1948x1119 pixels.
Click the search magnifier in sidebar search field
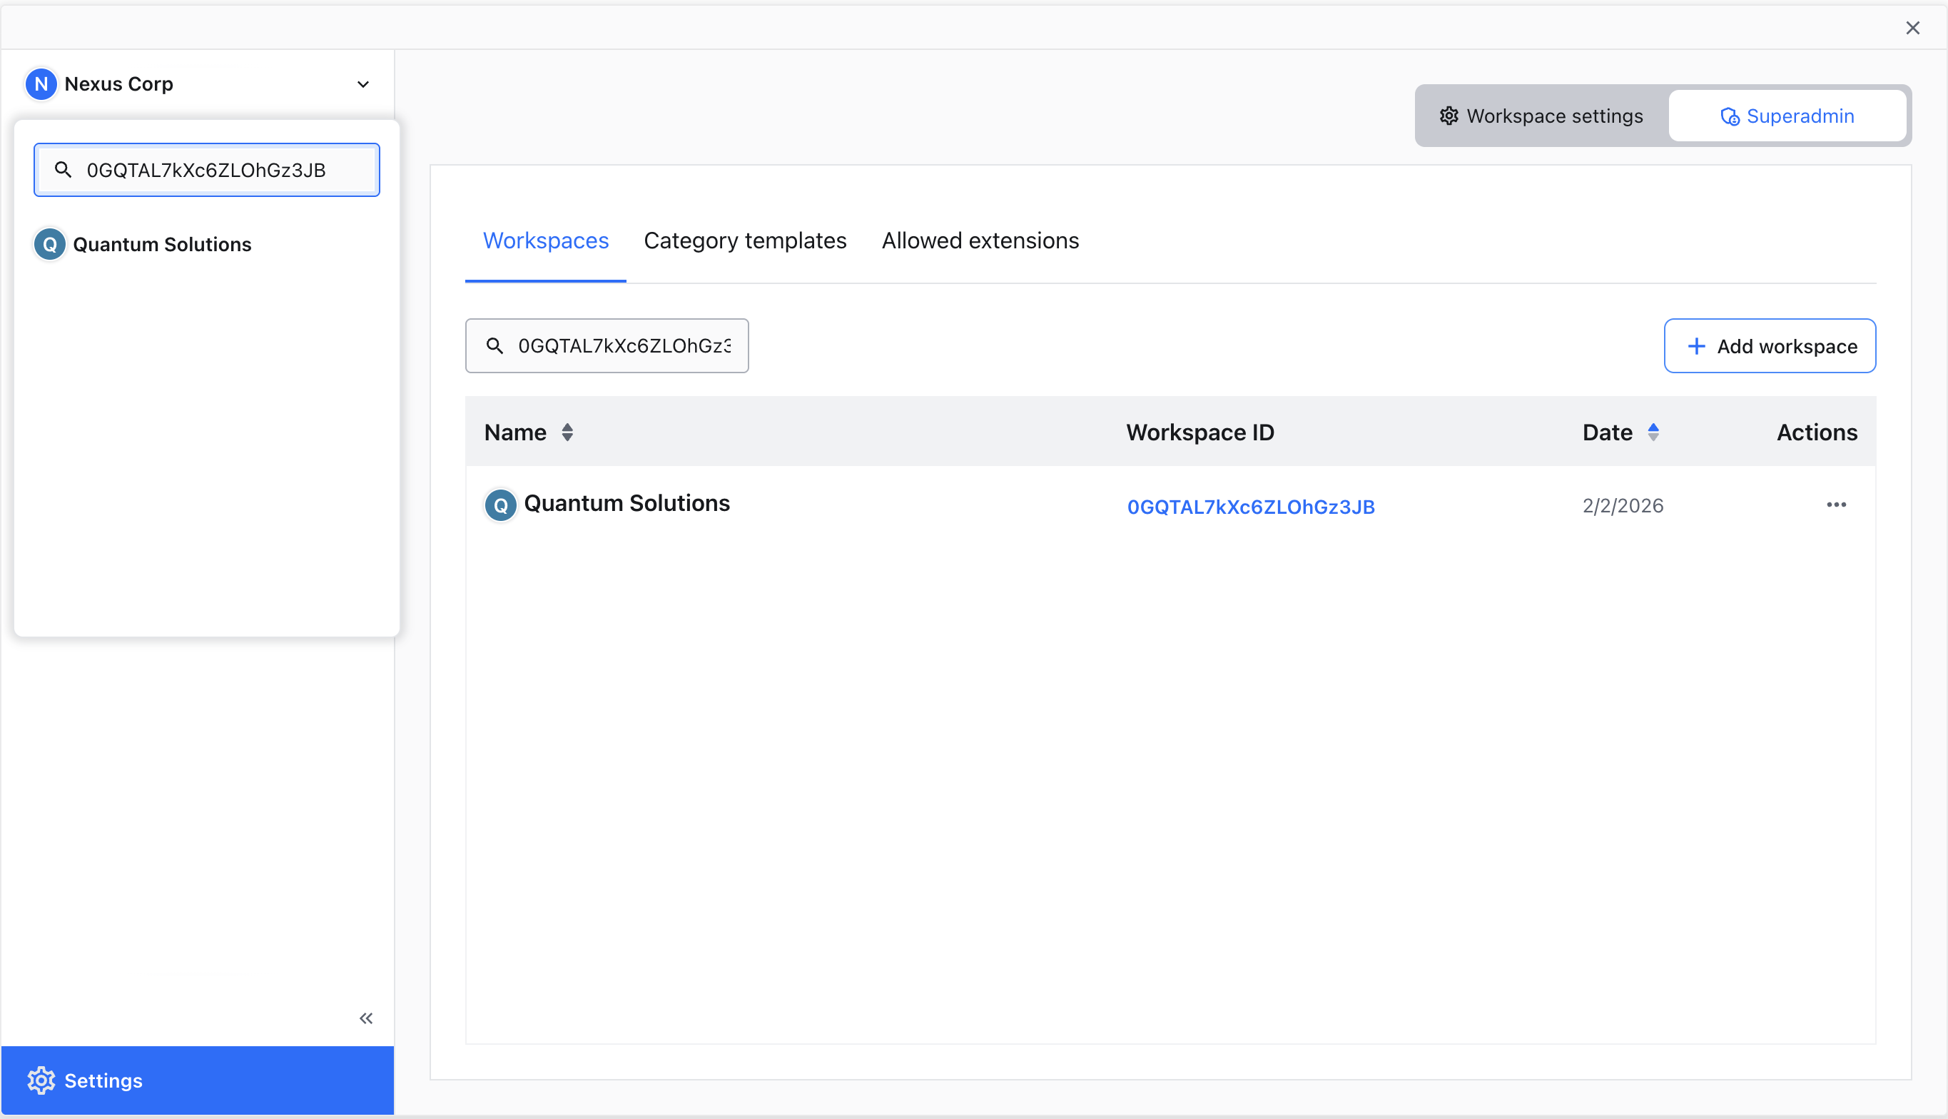[64, 170]
